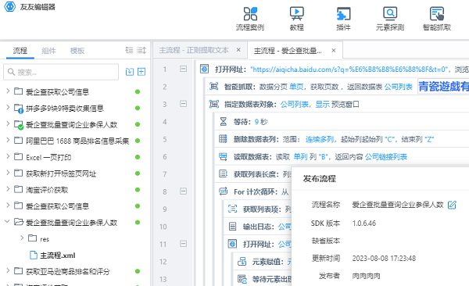Screen dimensions: 469x286
Task: Select the 元素赋值 step icon
Action: (242, 262)
